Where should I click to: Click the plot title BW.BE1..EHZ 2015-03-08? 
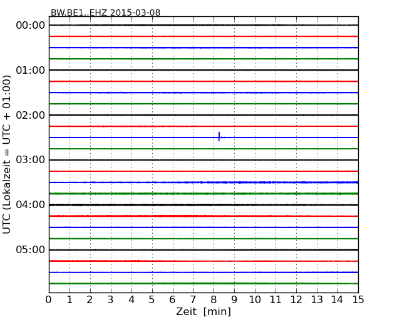[x=105, y=12]
